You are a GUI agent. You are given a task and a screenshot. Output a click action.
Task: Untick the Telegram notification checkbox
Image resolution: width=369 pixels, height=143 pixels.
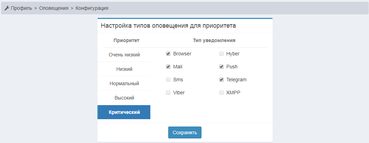pyautogui.click(x=221, y=80)
